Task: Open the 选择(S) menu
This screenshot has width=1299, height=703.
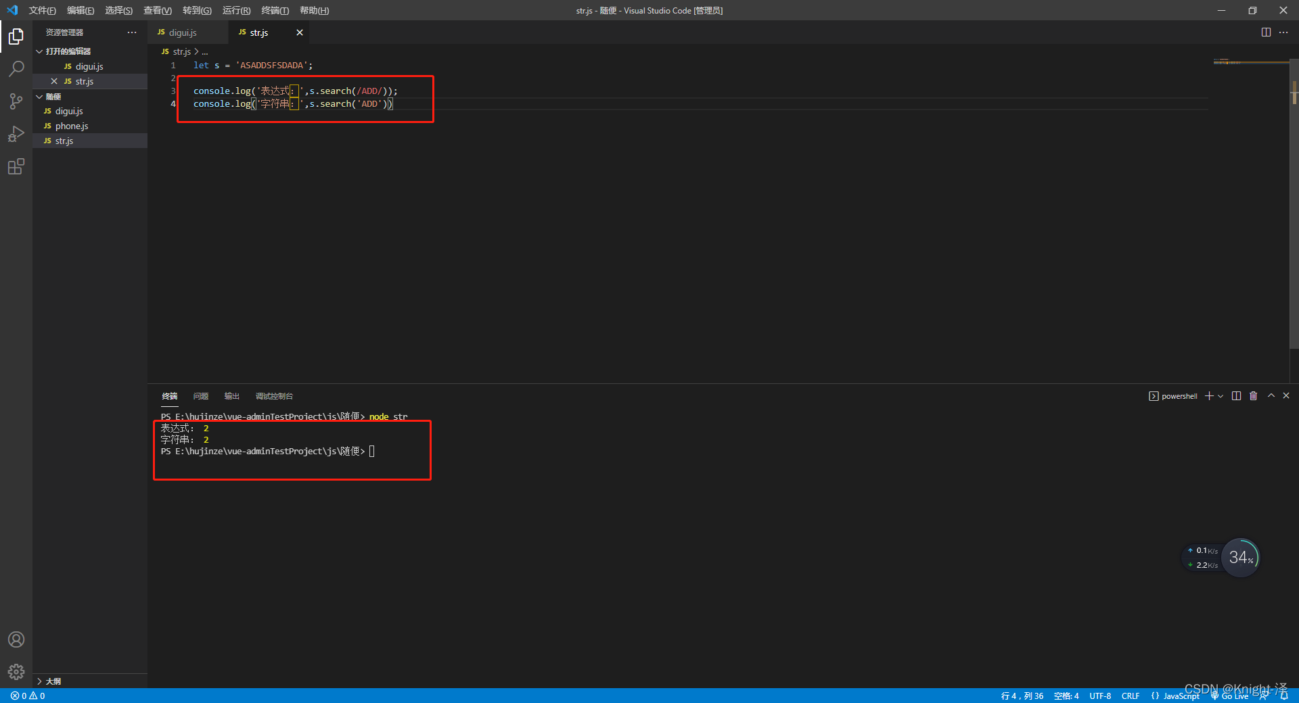Action: tap(118, 10)
